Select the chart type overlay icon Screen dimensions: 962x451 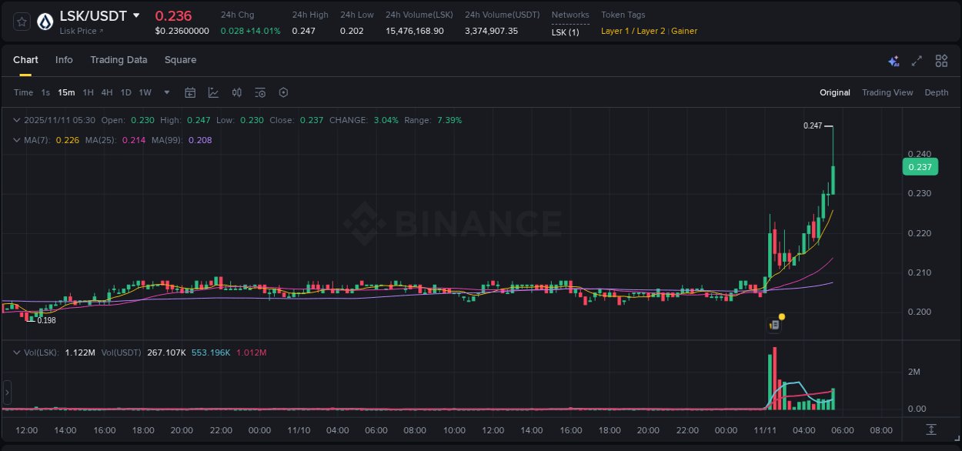point(213,92)
